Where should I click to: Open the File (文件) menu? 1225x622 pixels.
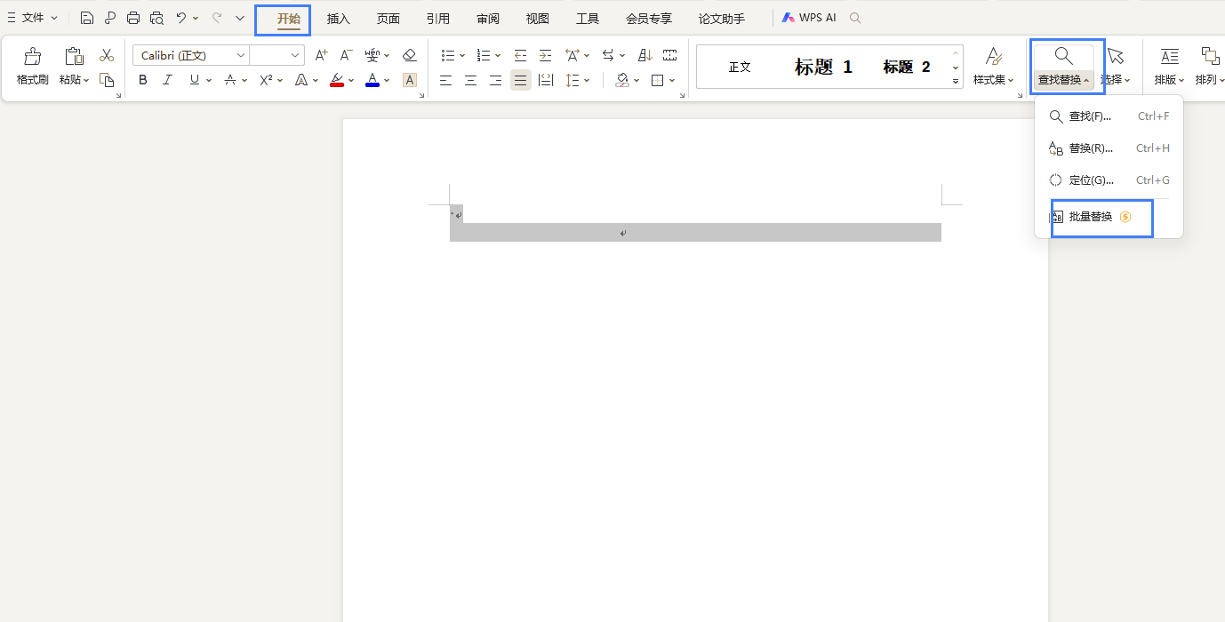32,18
